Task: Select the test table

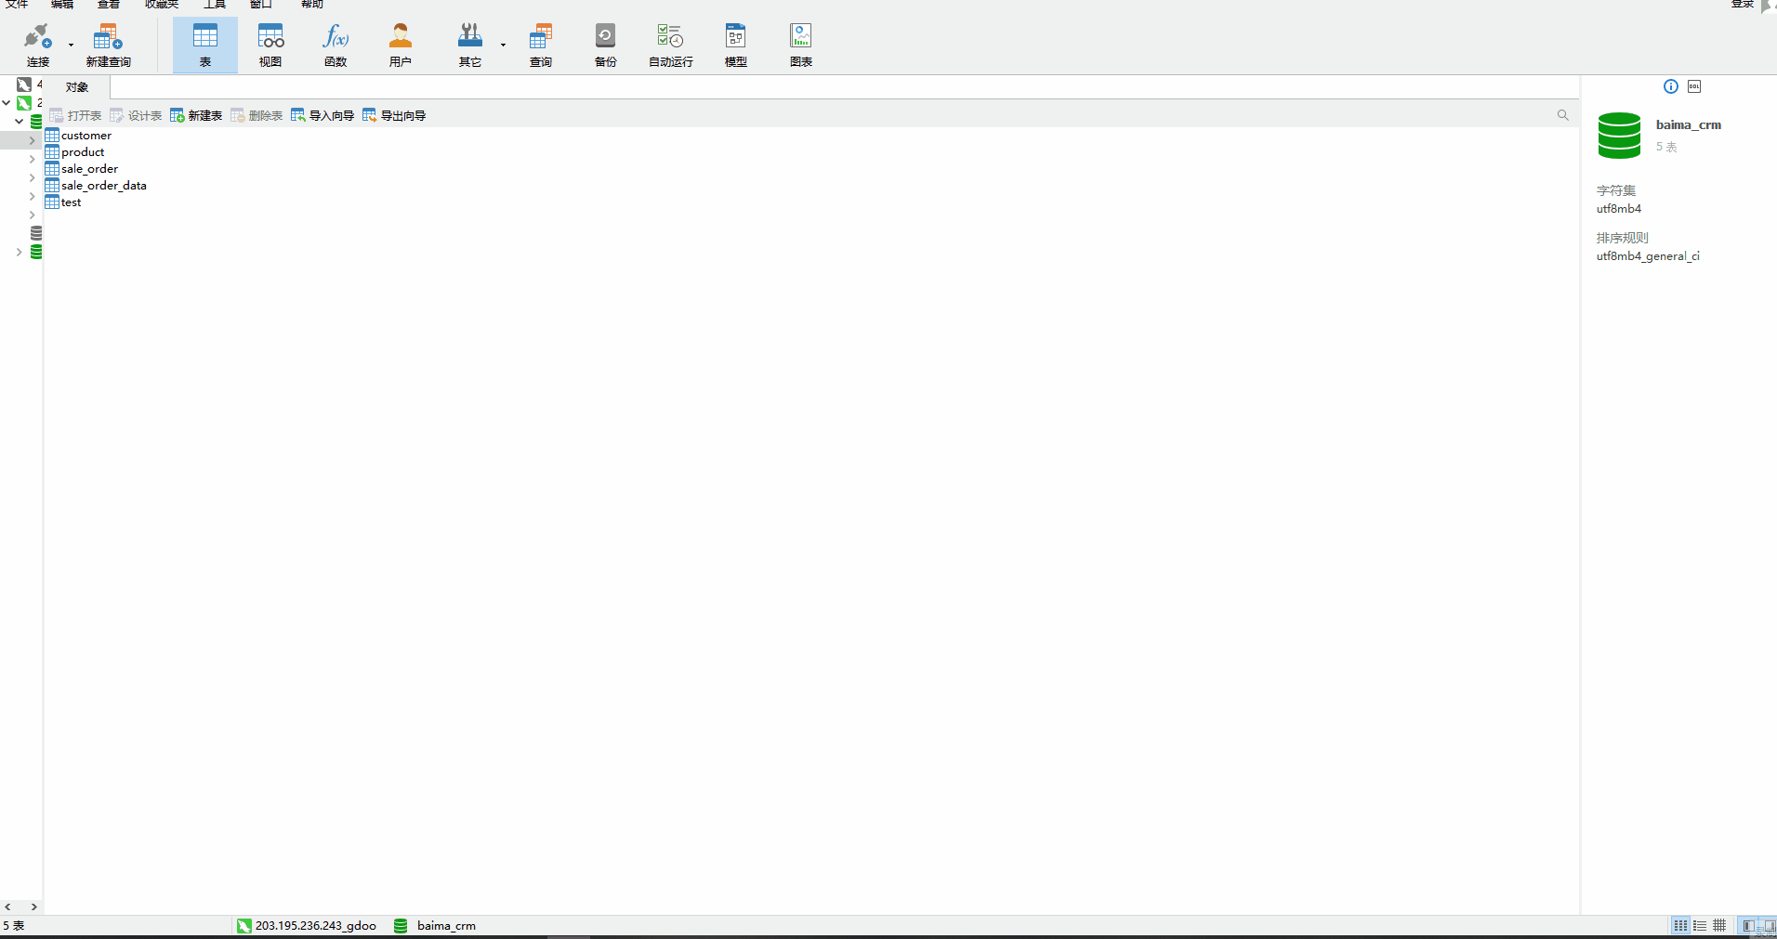Action: coord(63,202)
